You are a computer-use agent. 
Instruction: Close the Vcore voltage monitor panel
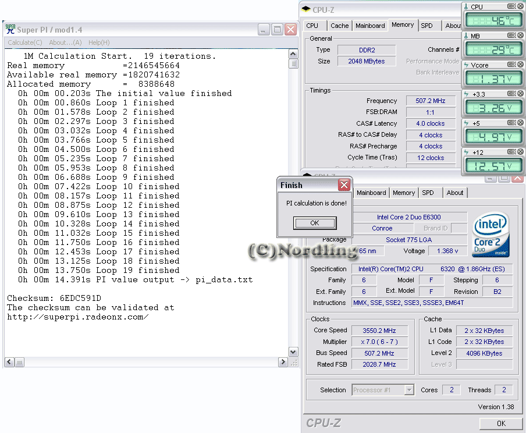coord(520,65)
